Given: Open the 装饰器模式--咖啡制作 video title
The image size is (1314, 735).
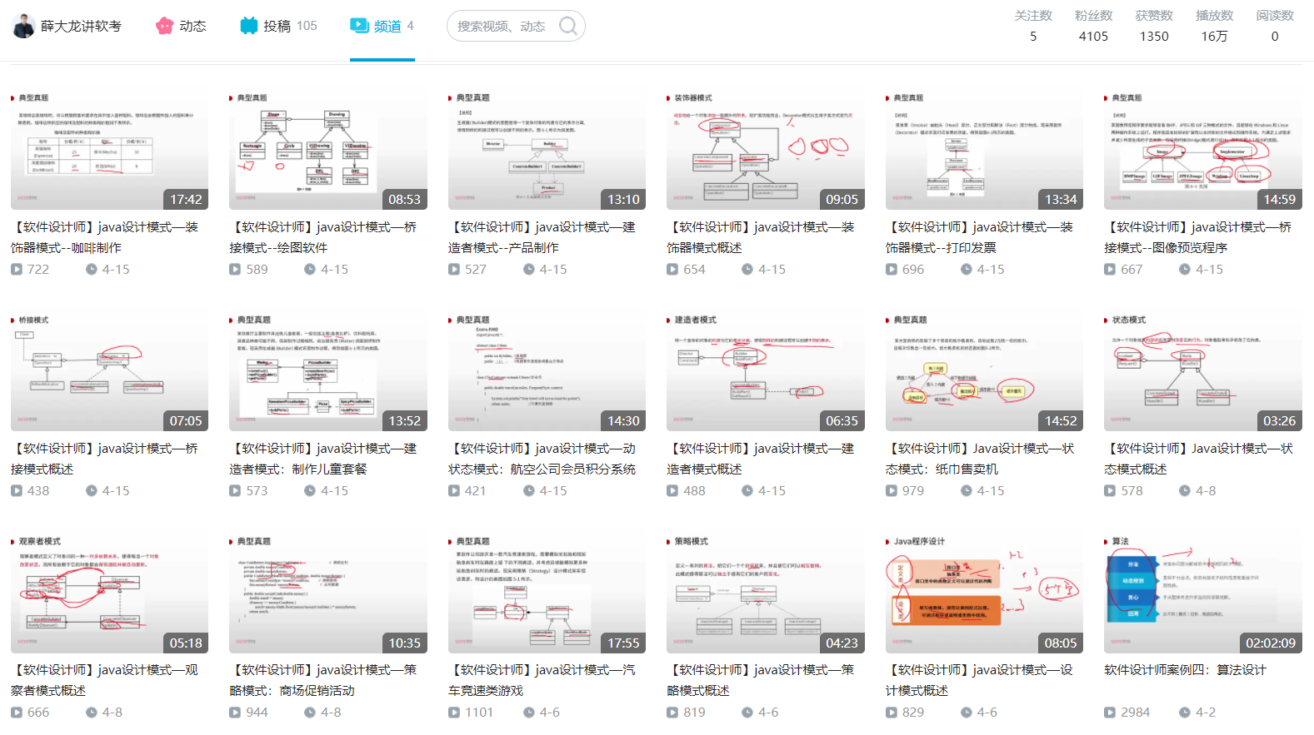Looking at the screenshot, I should pyautogui.click(x=105, y=237).
